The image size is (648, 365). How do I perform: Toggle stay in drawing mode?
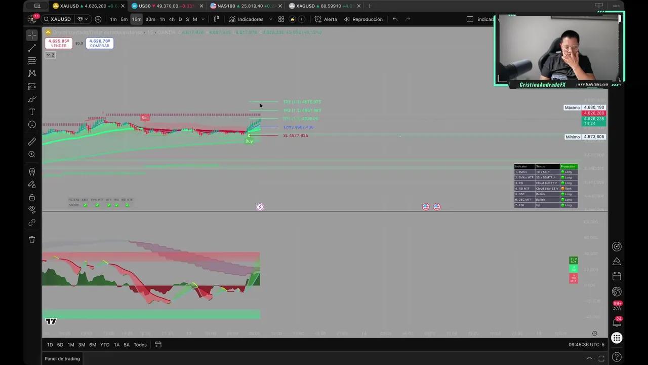click(32, 185)
